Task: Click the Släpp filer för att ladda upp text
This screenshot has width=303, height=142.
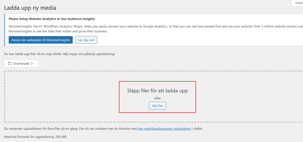Action: pyautogui.click(x=157, y=91)
